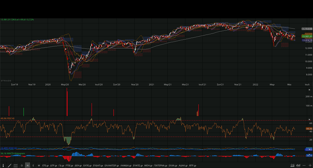The height and width of the screenshot is (168, 313).
Task: Open the ΦΤΡ.gr chart shortcut
Action: (x=193, y=166)
